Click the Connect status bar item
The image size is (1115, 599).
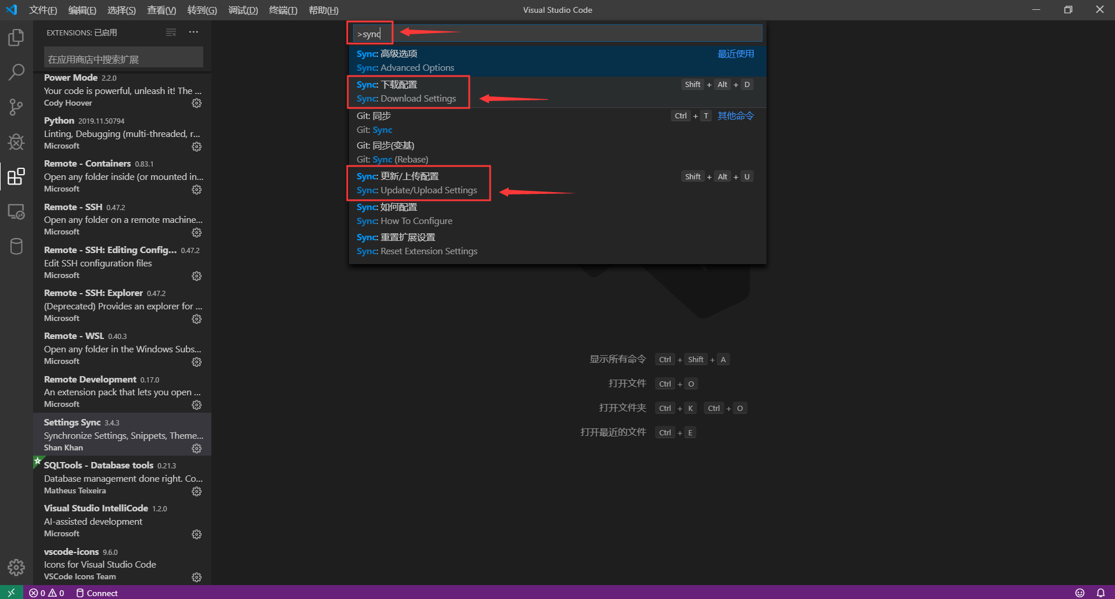(97, 593)
